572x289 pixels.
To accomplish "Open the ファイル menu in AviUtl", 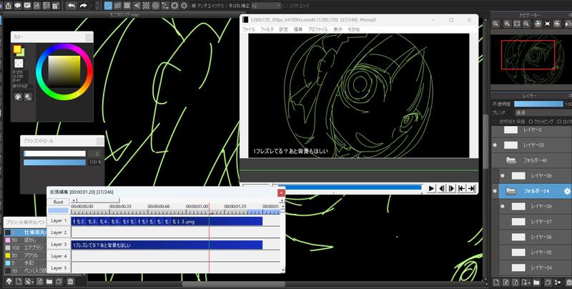I will click(x=249, y=29).
